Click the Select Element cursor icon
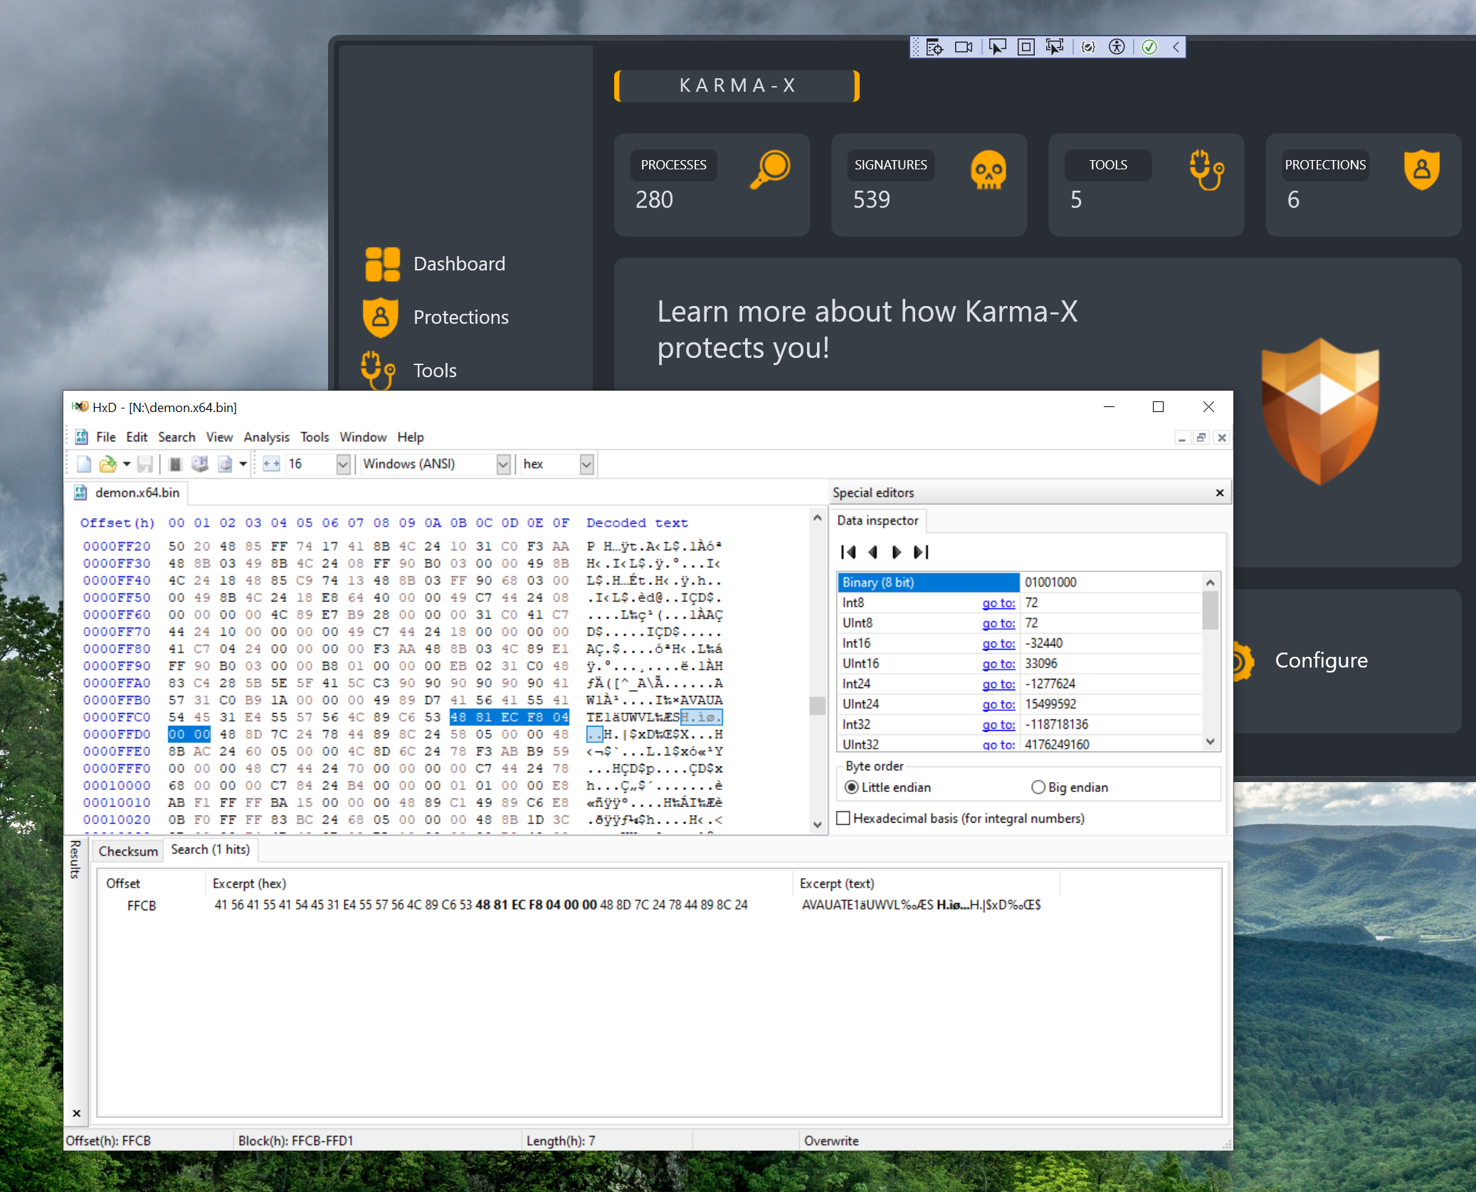The image size is (1476, 1192). pos(998,47)
